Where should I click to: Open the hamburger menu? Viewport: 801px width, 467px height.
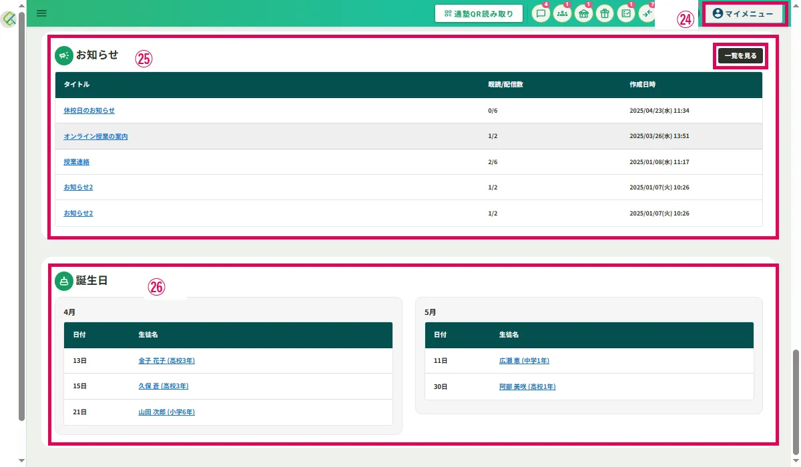pos(41,13)
